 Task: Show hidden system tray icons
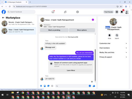110,95
